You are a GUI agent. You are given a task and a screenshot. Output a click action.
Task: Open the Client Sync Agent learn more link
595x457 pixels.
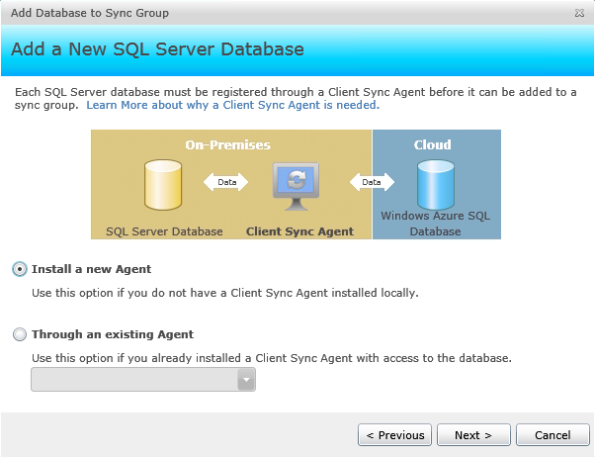[233, 105]
